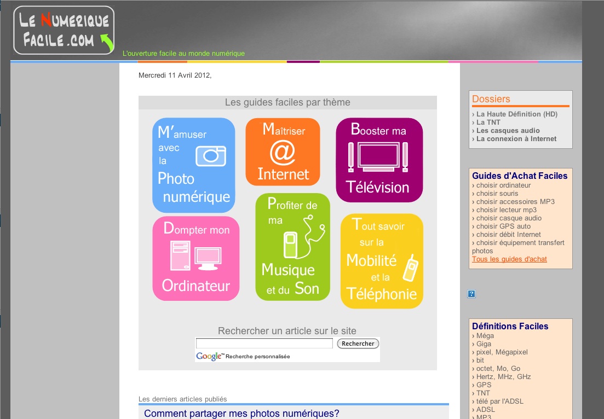Click Rechercher un article sur le site label
Image resolution: width=604 pixels, height=419 pixels.
(287, 331)
